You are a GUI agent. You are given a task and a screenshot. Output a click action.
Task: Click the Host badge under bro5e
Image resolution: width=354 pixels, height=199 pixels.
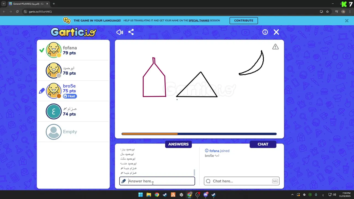tap(70, 96)
